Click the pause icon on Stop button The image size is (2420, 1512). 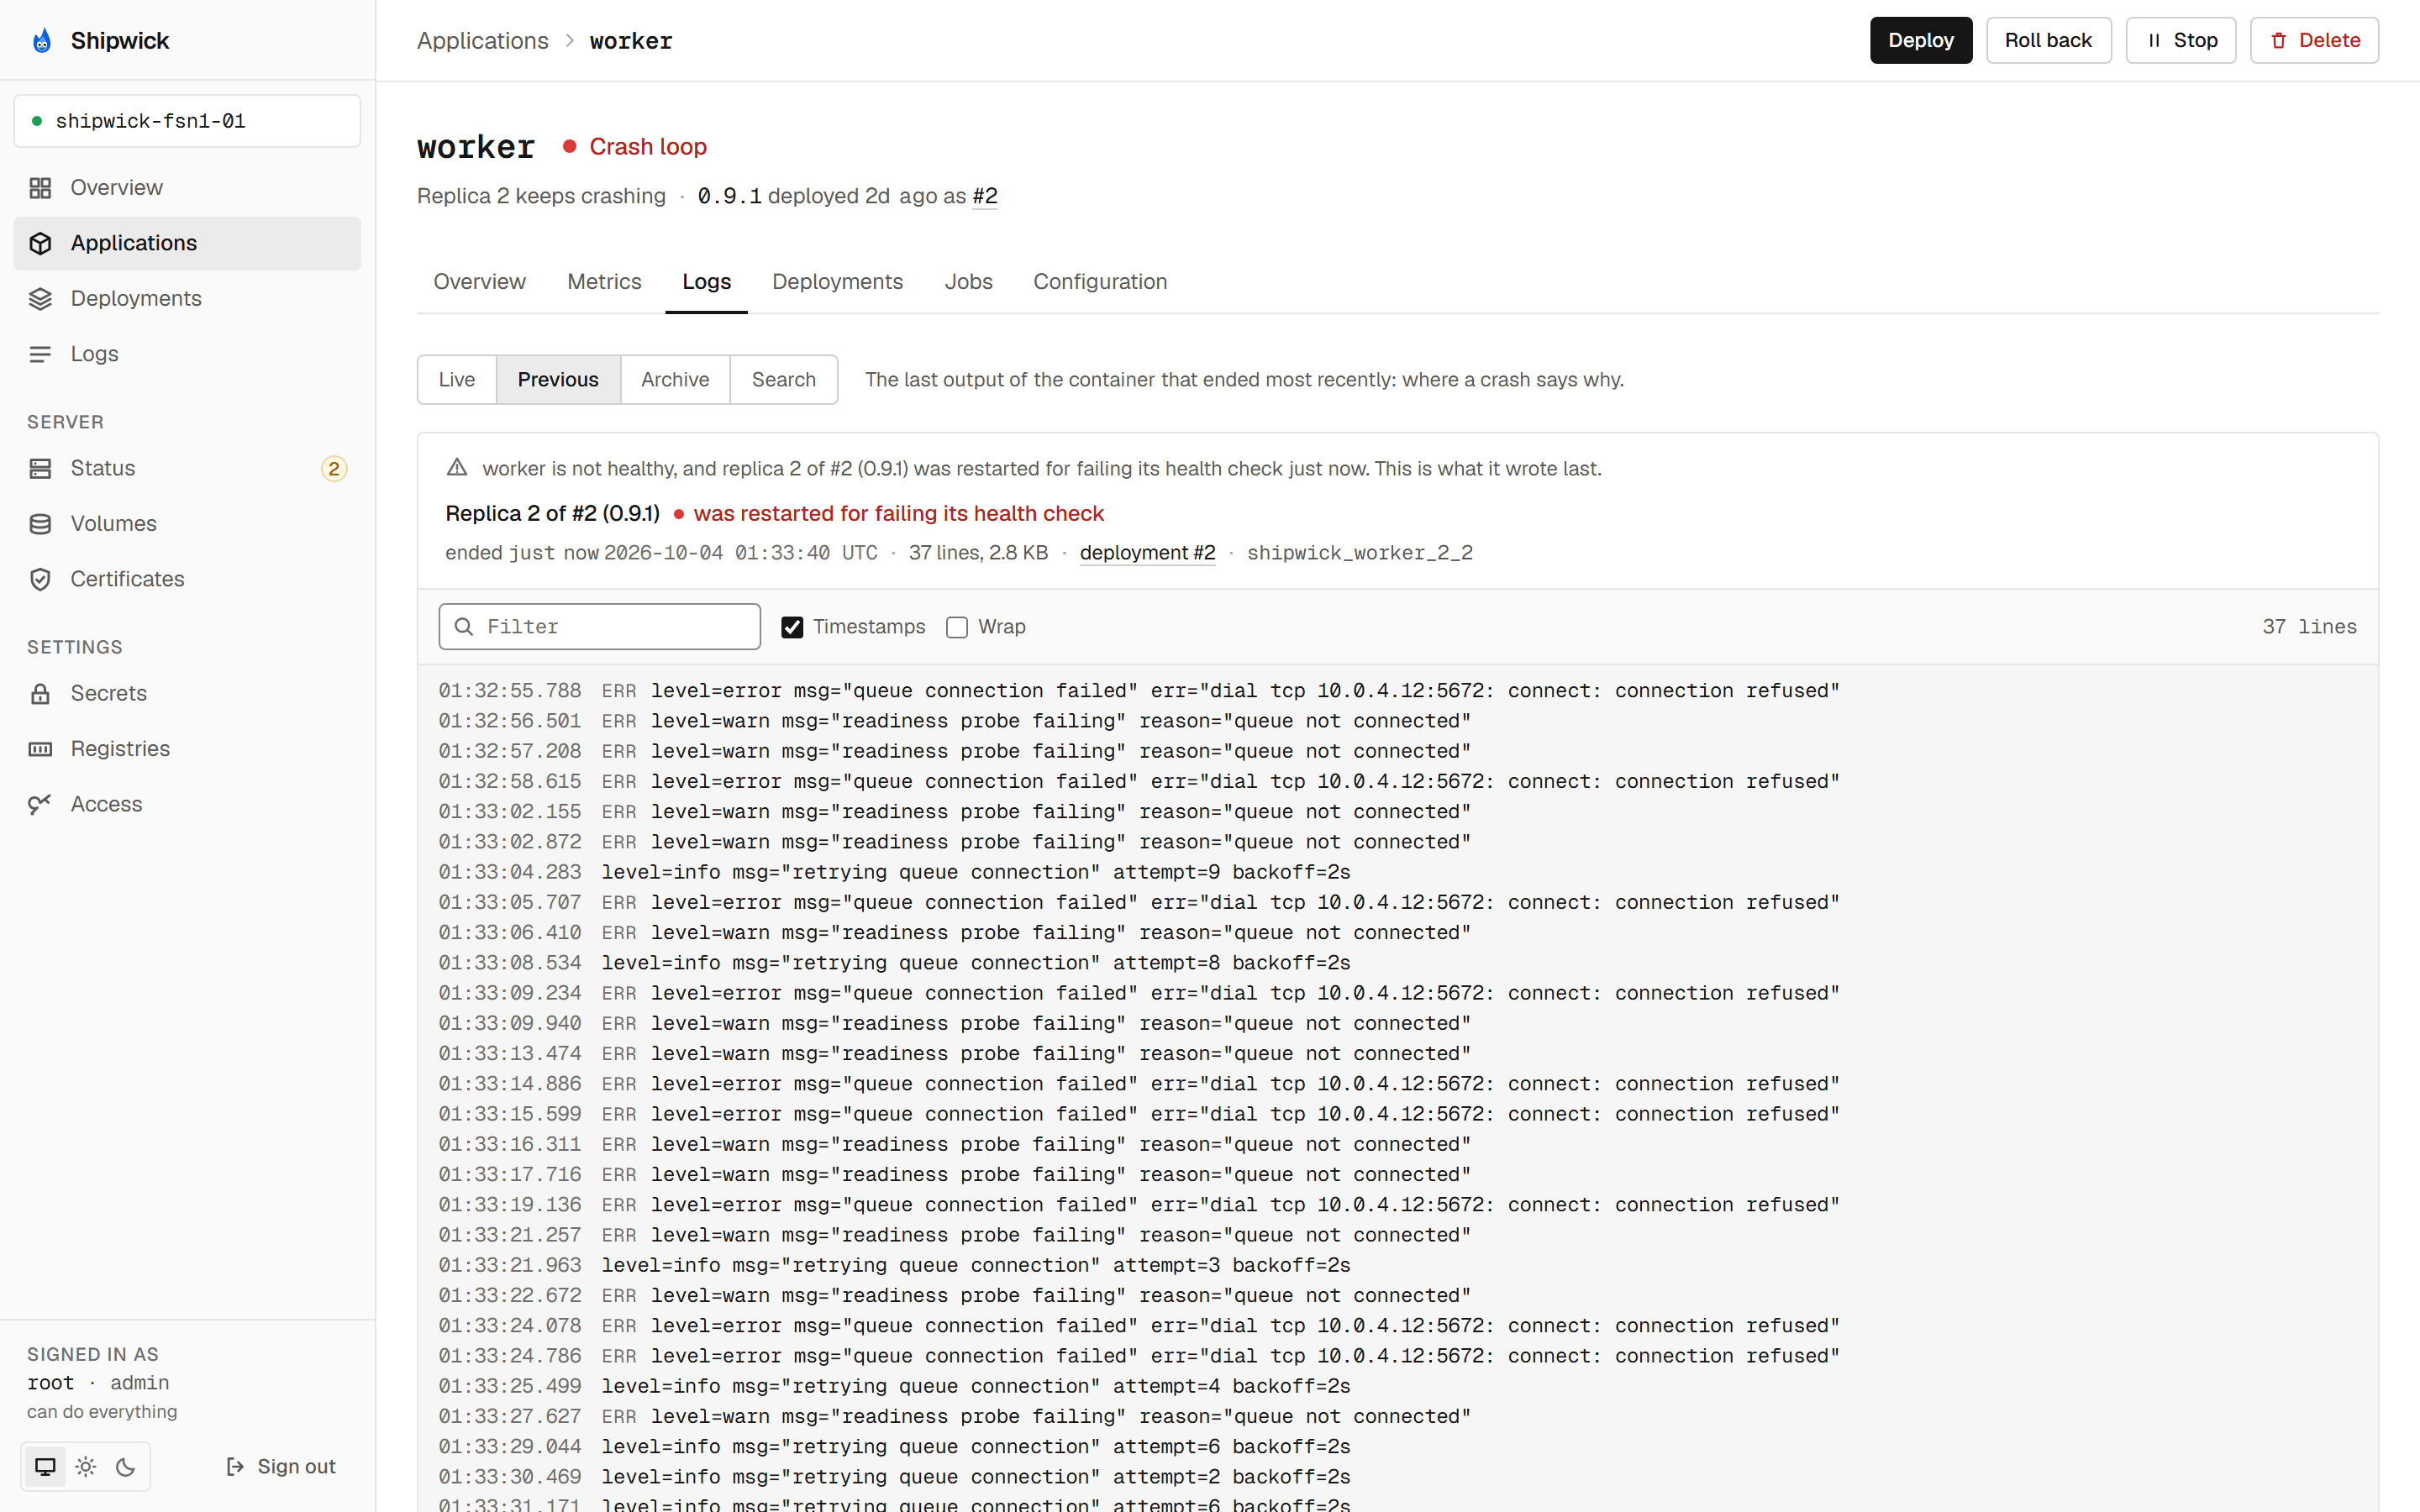point(2154,40)
